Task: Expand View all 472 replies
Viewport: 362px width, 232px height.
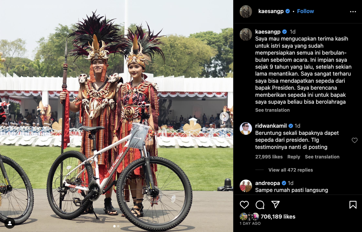Action: (291, 170)
